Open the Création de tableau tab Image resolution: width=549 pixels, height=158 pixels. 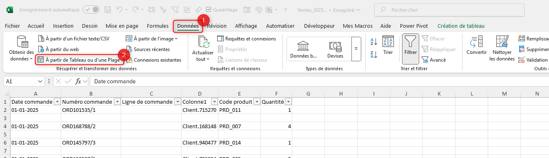pyautogui.click(x=461, y=26)
